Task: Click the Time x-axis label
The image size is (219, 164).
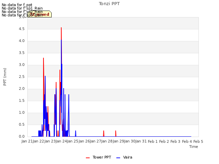Action: 194,147
